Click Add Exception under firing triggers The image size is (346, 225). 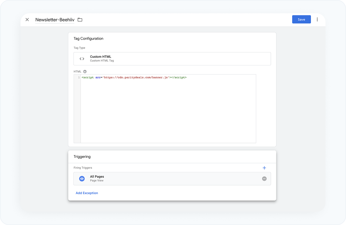click(x=87, y=193)
